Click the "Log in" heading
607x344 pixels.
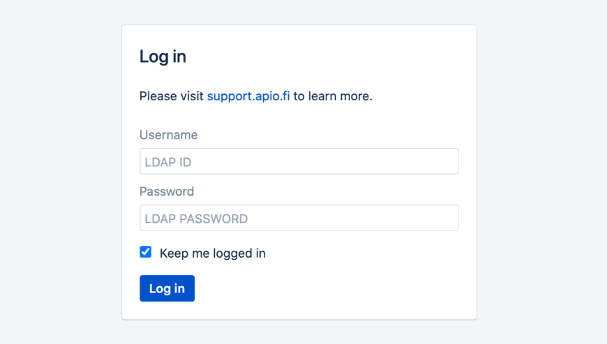click(x=163, y=56)
